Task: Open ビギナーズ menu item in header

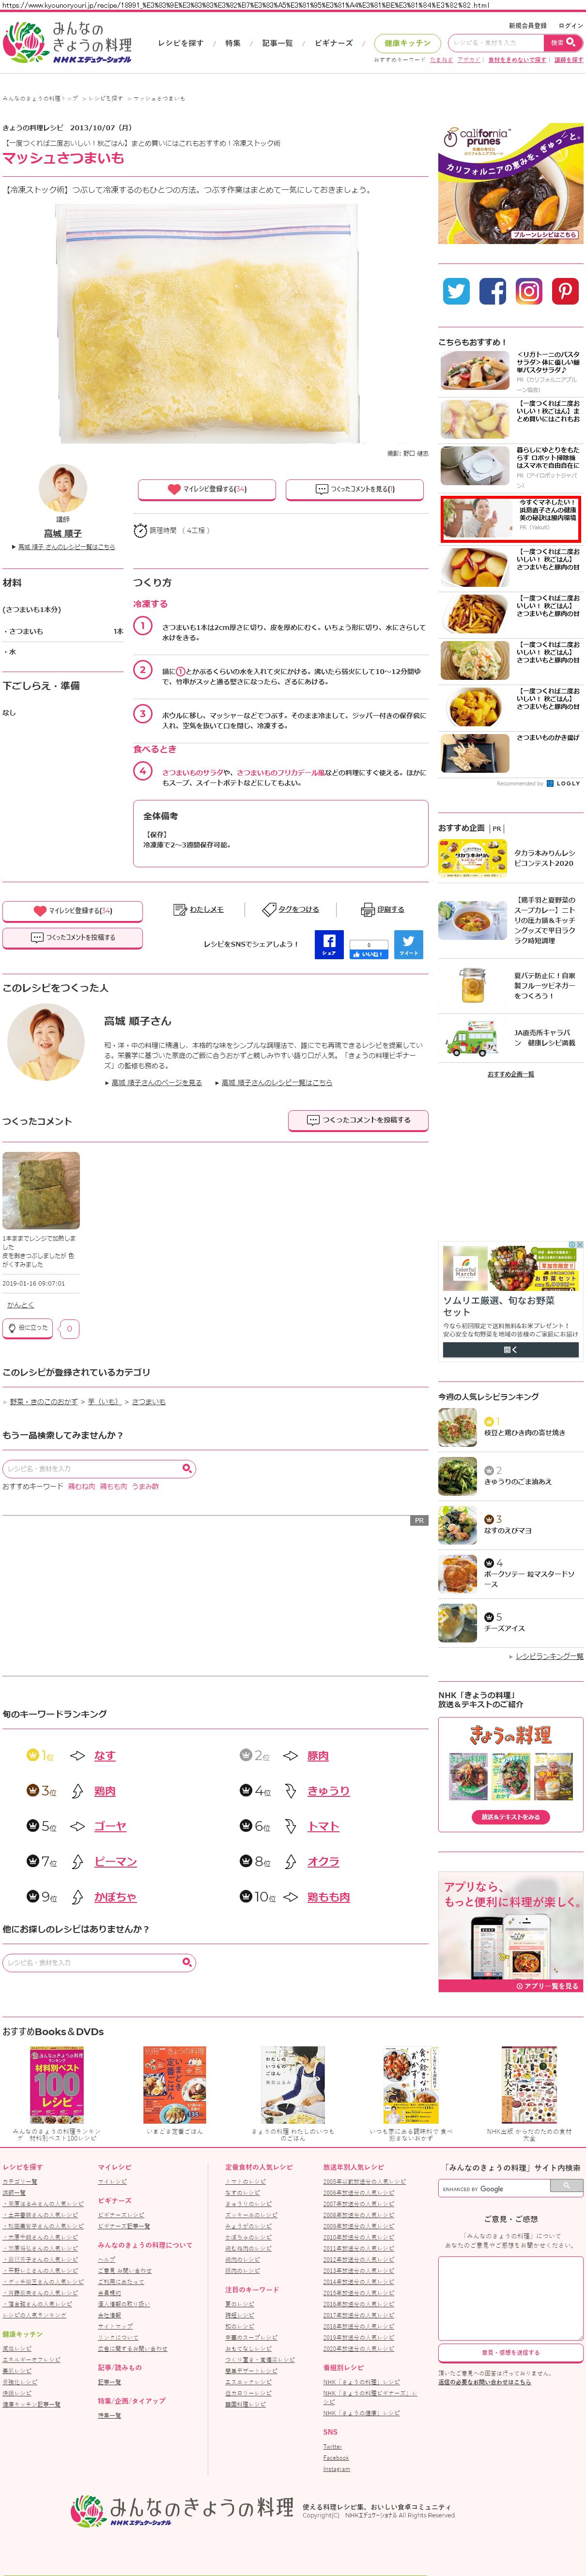Action: 334,43
